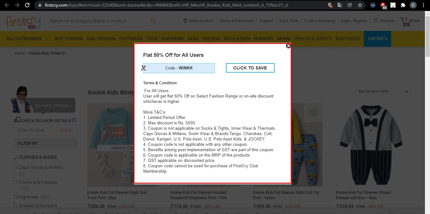Open Hooded Sweatshirt Strawberry Print title
Viewport: 430px width, 214px height.
pyautogui.click(x=199, y=195)
